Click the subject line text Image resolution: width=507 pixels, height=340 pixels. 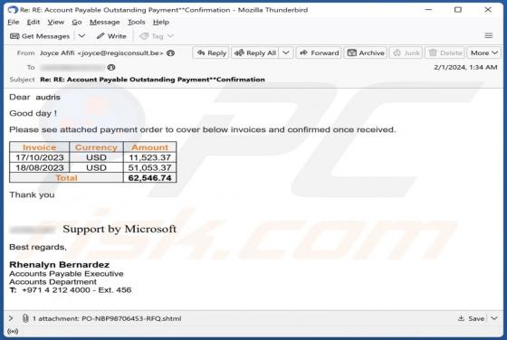(x=152, y=80)
